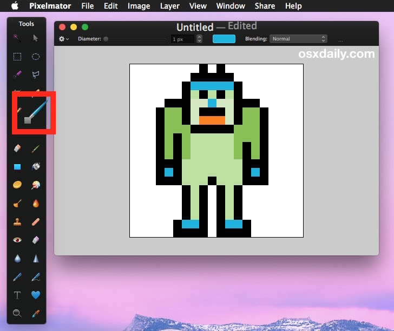
Task: Select the Pencil tool highlighted in red
Action: (34, 112)
